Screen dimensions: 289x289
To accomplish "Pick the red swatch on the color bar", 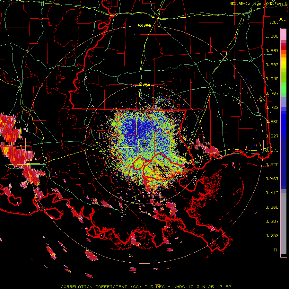I will pyautogui.click(x=284, y=48).
